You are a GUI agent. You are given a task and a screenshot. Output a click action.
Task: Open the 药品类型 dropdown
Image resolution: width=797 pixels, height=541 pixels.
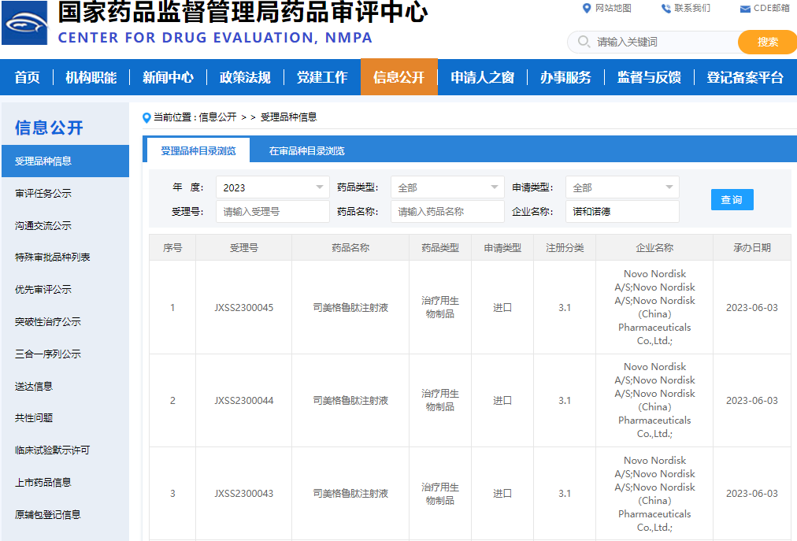447,187
